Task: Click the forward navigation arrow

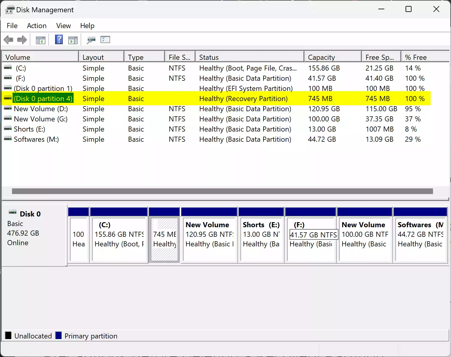Action: (22, 39)
